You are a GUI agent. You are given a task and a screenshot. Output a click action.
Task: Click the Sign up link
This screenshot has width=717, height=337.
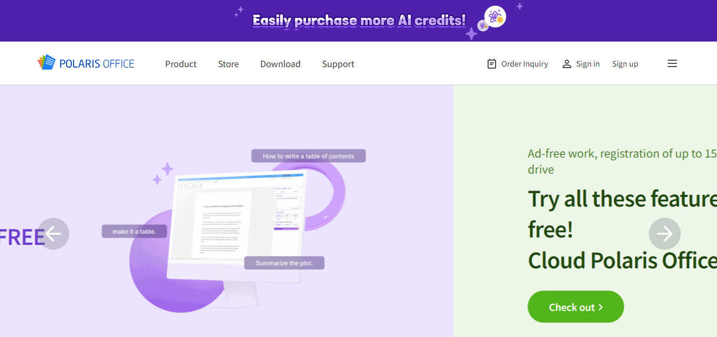pyautogui.click(x=625, y=64)
